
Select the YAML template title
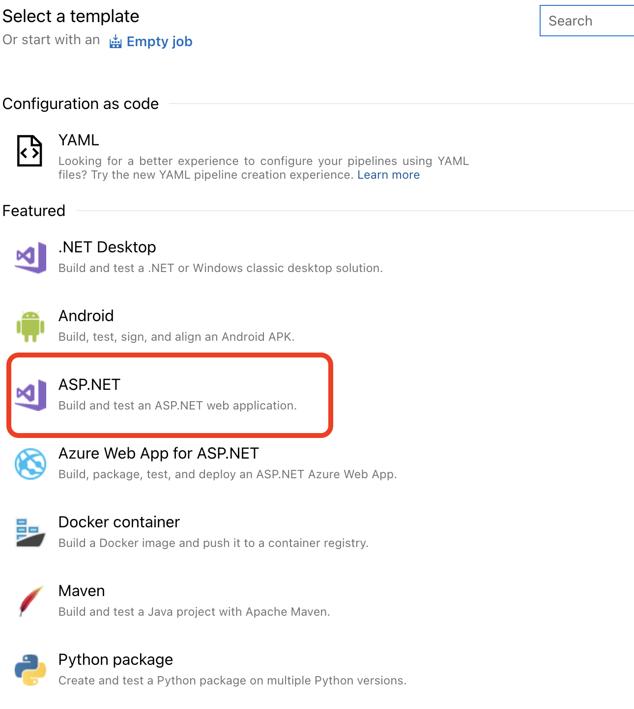tap(79, 140)
